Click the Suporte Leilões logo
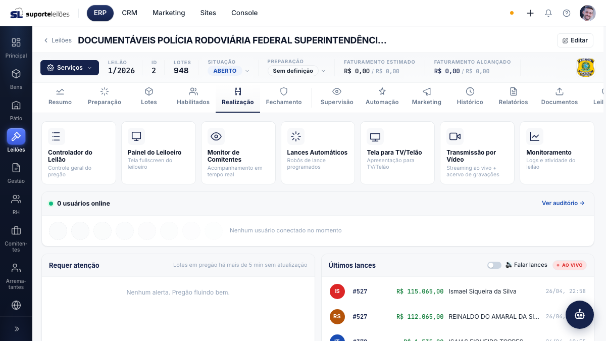This screenshot has height=341, width=606. [40, 13]
